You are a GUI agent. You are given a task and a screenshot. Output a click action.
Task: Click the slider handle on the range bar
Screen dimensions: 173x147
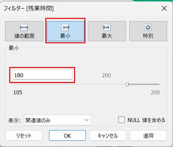(127, 85)
